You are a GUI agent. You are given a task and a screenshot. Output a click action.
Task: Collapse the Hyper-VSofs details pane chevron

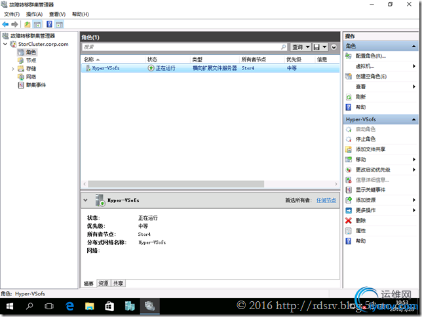coord(85,200)
